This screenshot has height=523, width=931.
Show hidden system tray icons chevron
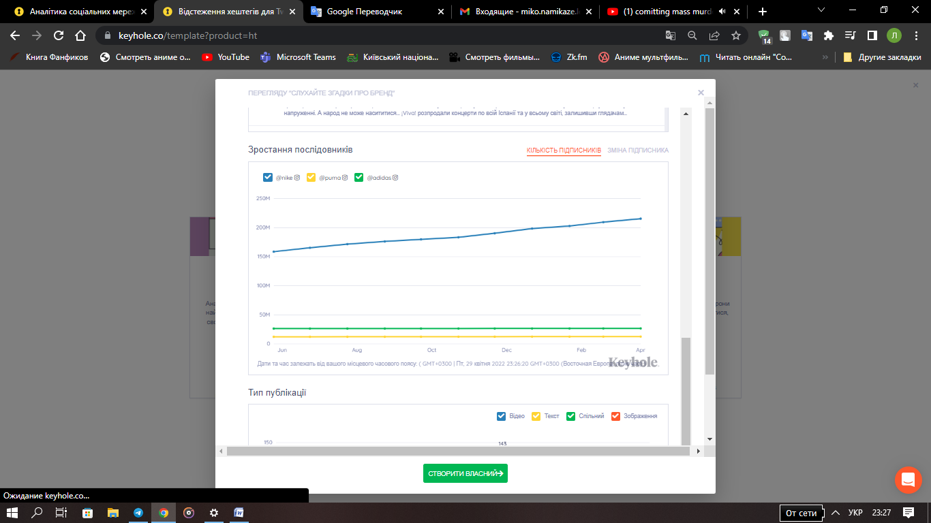836,513
